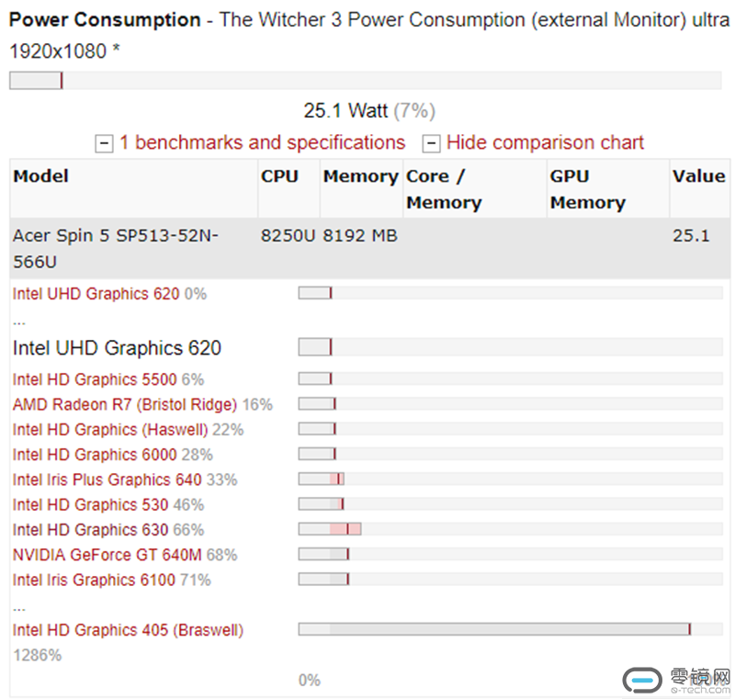The width and height of the screenshot is (735, 699).
Task: Click the 'Power Consumption' benchmark title
Action: 105,19
